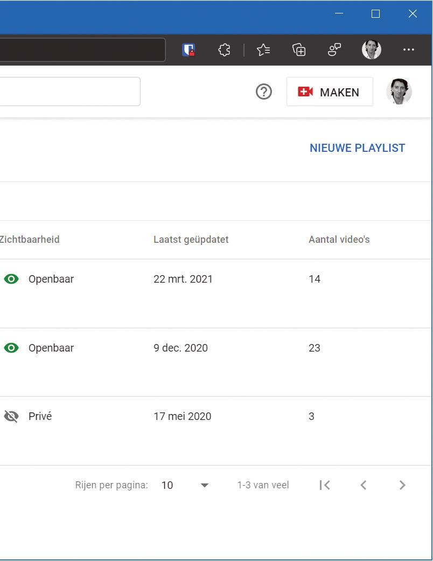Open the Bitwarden extension icon
Viewport: 433px width, 561px height.
coord(188,50)
